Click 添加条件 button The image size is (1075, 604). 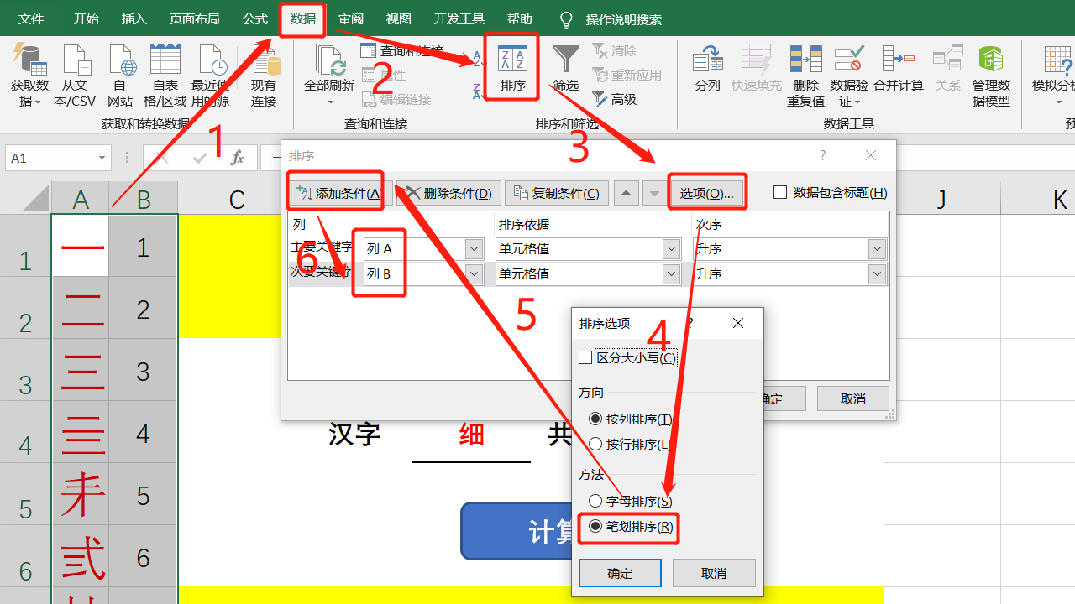click(x=338, y=193)
